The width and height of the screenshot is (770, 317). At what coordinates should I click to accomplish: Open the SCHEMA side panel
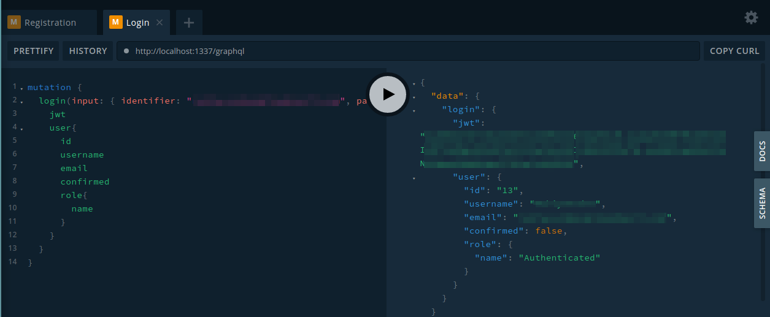(x=762, y=204)
